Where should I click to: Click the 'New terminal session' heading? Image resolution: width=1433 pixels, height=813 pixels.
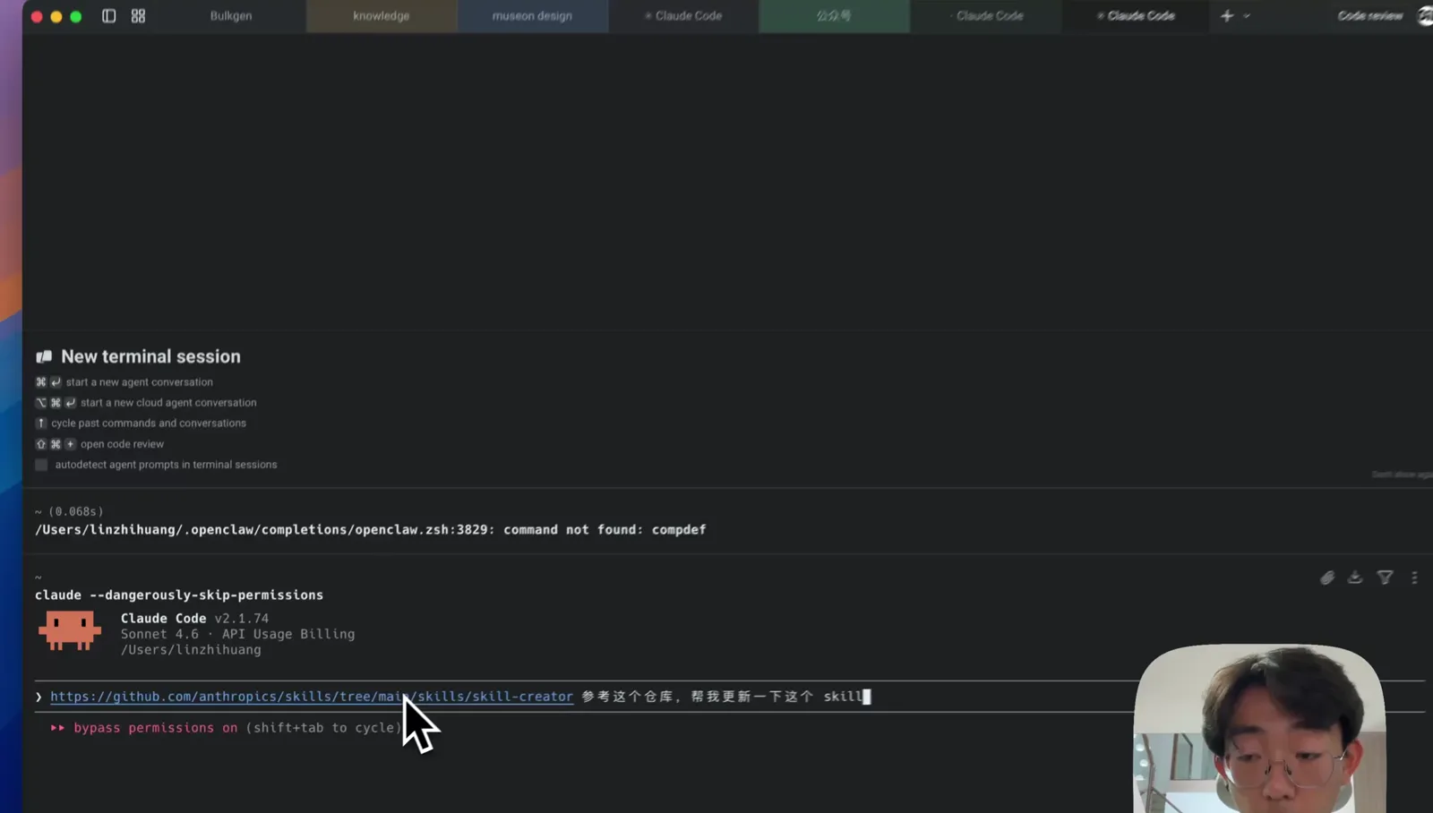point(150,356)
